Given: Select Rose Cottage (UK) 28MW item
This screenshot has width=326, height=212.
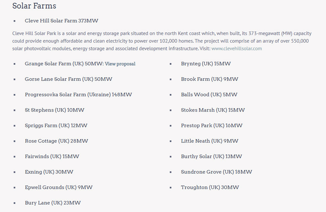Looking at the screenshot, I should (x=56, y=141).
